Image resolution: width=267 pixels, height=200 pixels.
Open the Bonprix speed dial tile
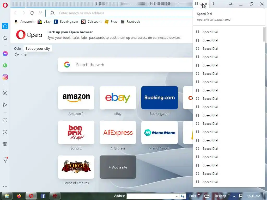76,132
